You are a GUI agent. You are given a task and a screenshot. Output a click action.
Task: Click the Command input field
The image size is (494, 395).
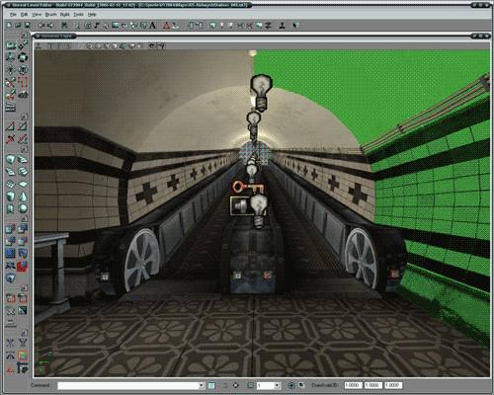coord(130,385)
